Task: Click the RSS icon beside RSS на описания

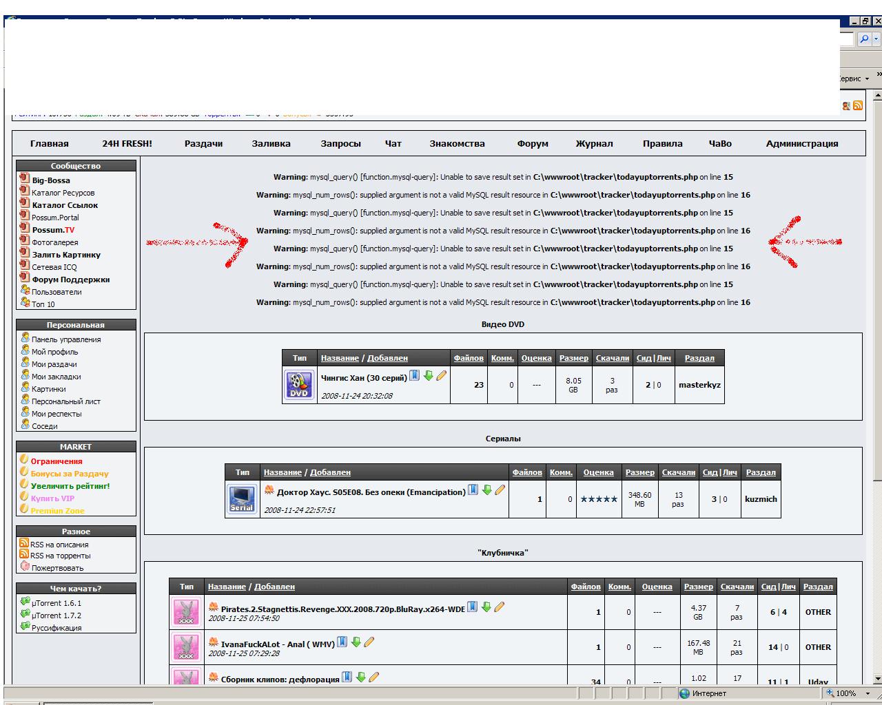Action: tap(24, 543)
